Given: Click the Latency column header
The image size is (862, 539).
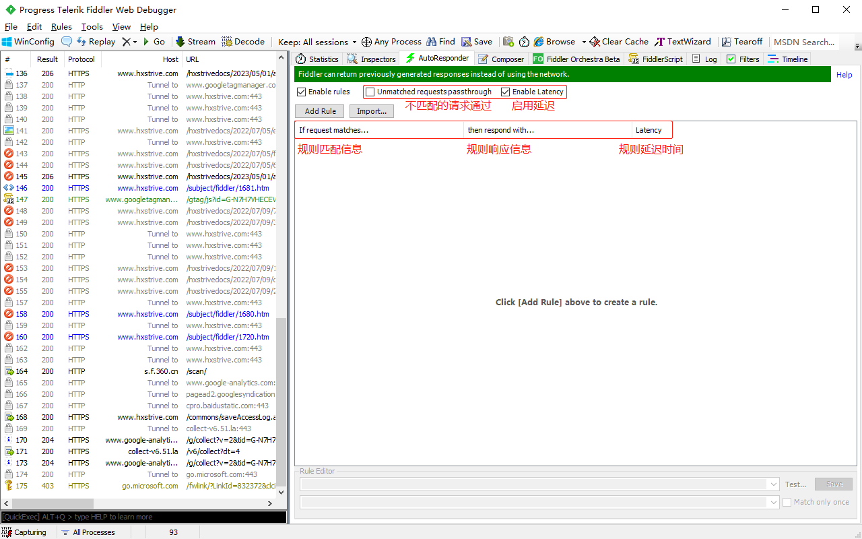Looking at the screenshot, I should pyautogui.click(x=651, y=130).
